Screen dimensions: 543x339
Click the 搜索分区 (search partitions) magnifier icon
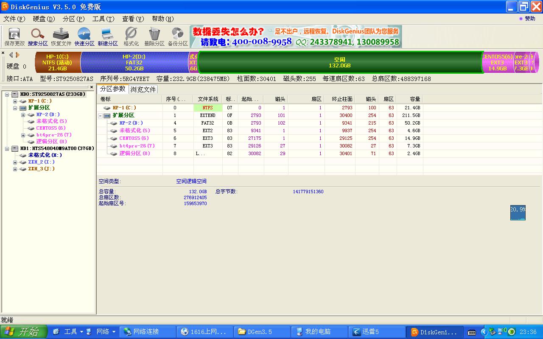click(38, 37)
